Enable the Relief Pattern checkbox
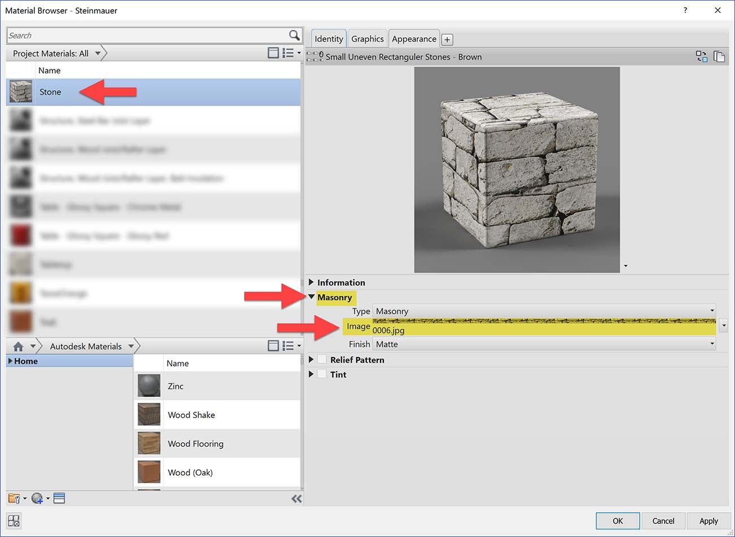The image size is (735, 537). pyautogui.click(x=321, y=359)
